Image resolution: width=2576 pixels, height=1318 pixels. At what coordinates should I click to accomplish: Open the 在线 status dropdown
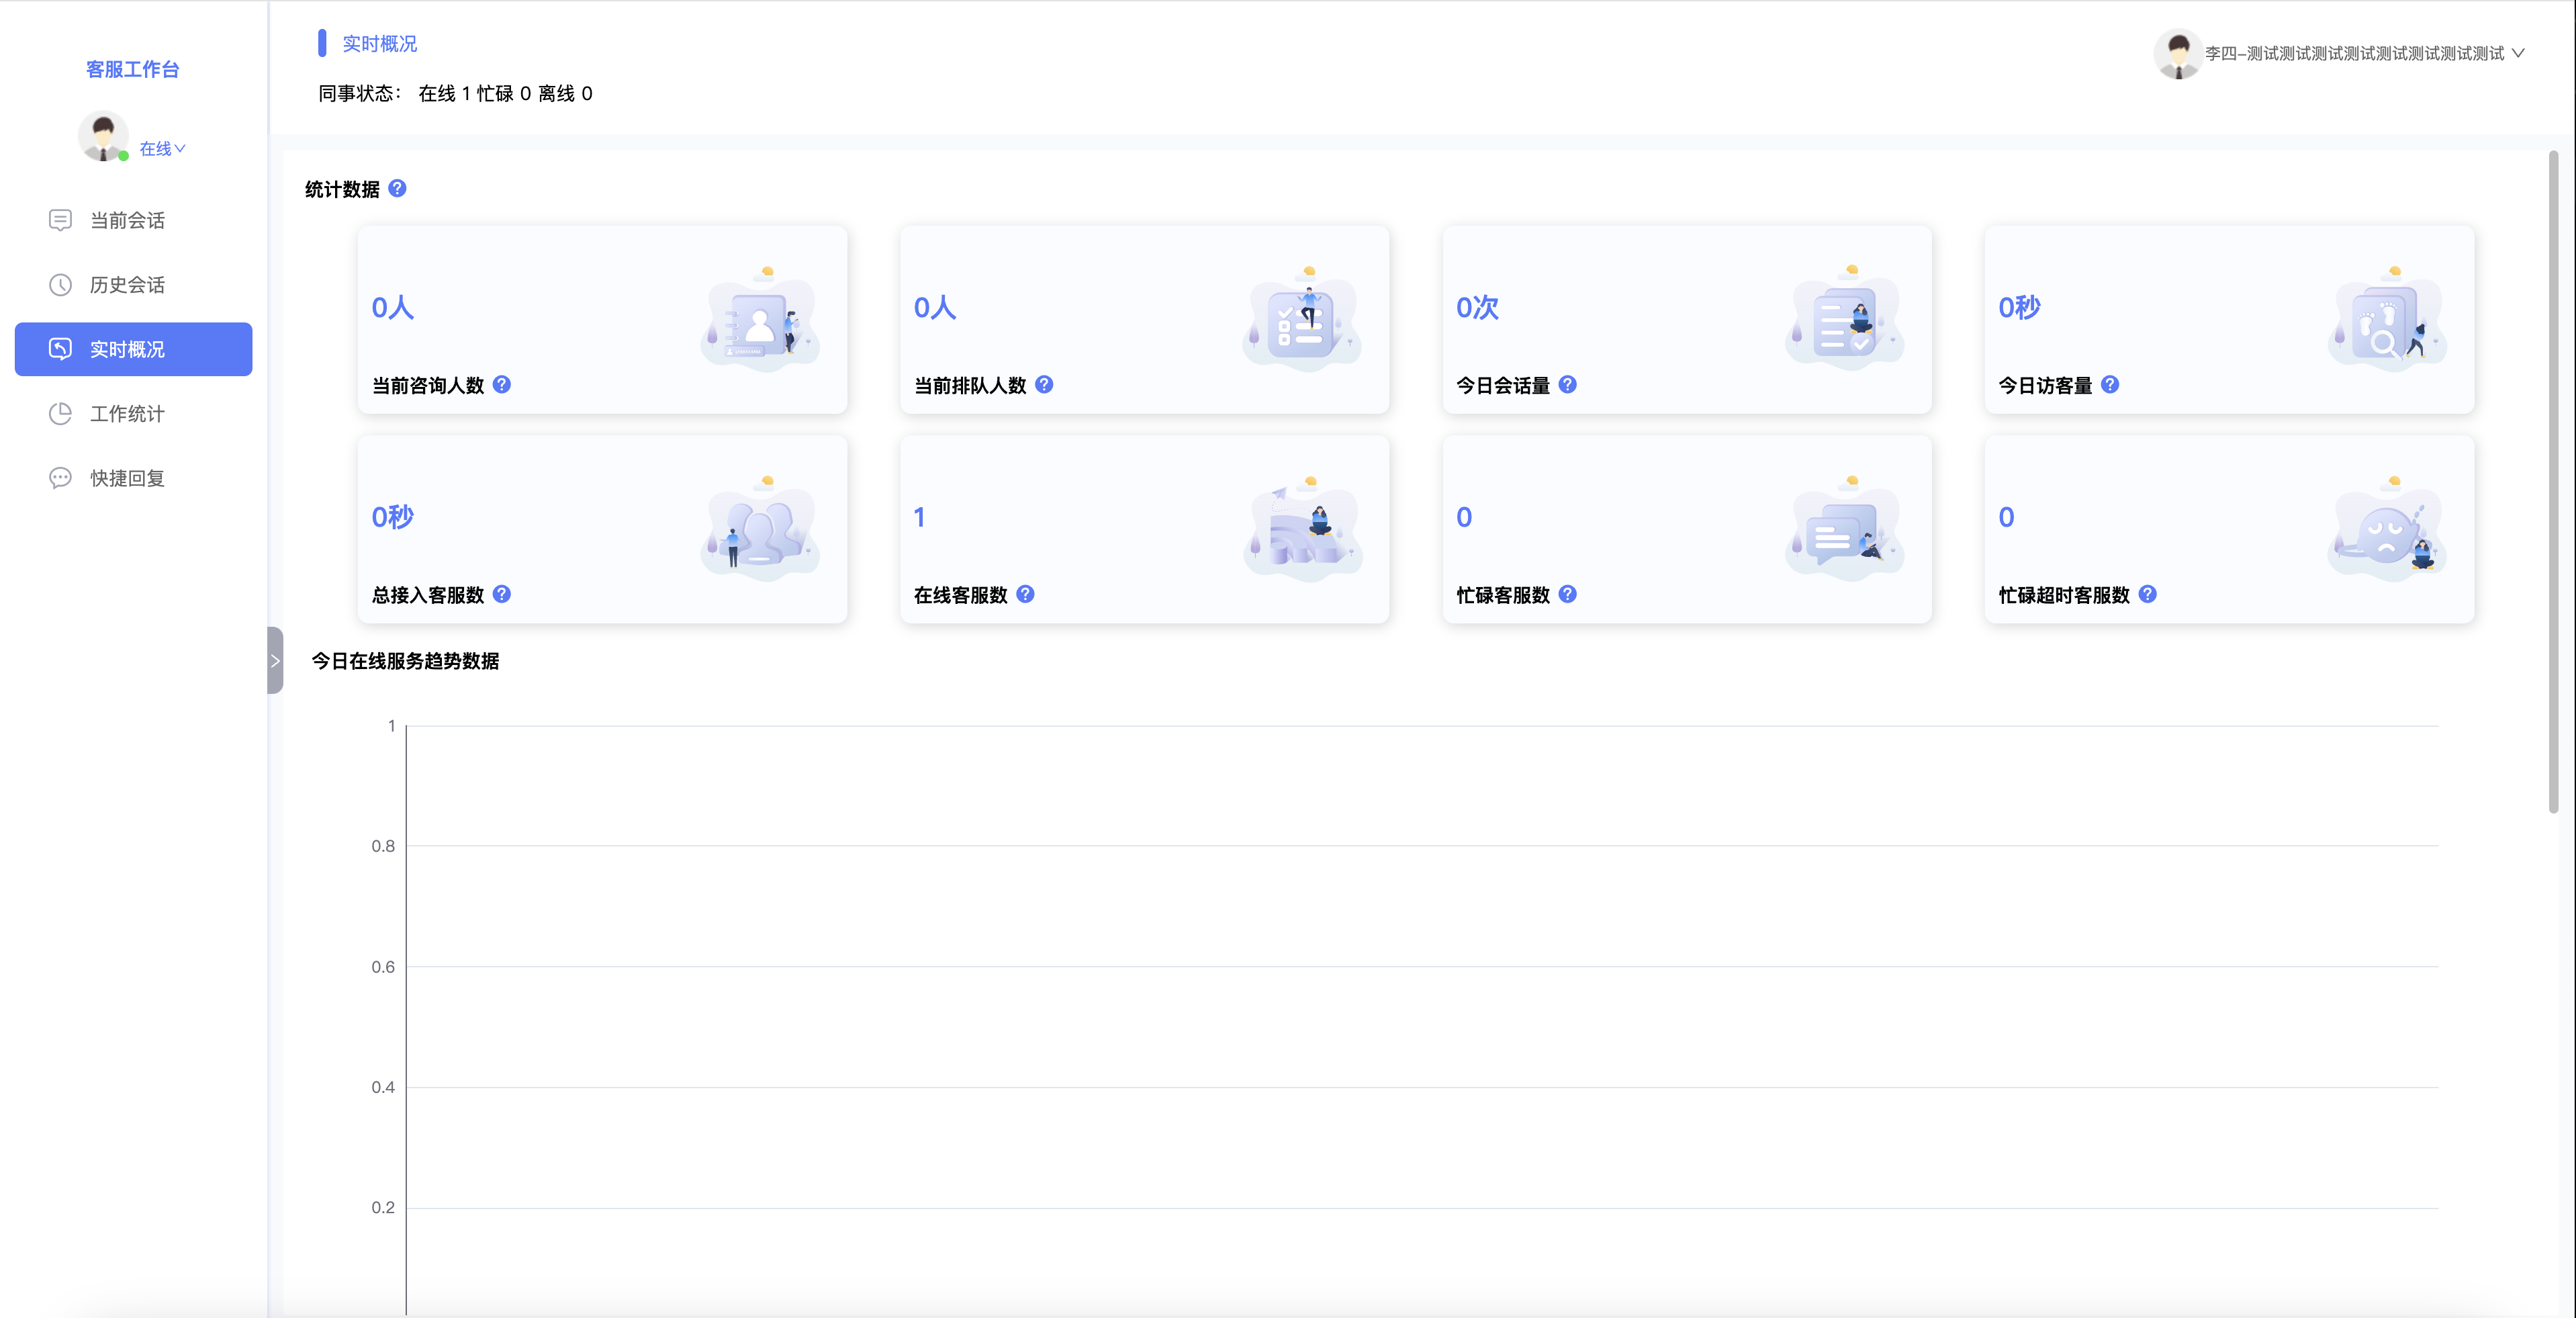(162, 149)
